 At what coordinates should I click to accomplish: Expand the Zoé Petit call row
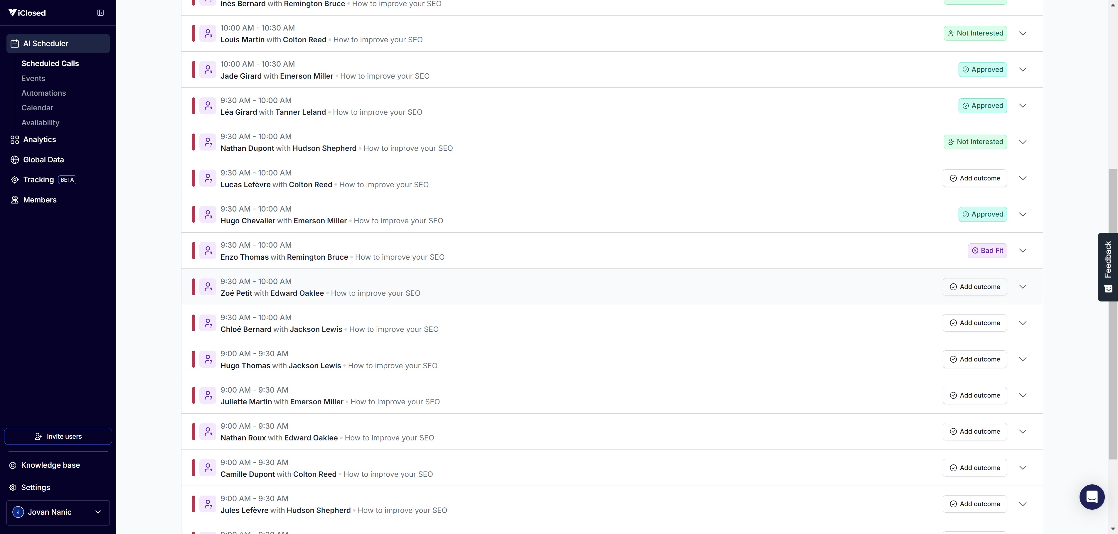pyautogui.click(x=1023, y=287)
